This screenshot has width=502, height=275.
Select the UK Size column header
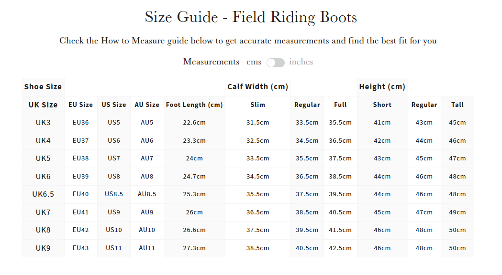tap(43, 105)
